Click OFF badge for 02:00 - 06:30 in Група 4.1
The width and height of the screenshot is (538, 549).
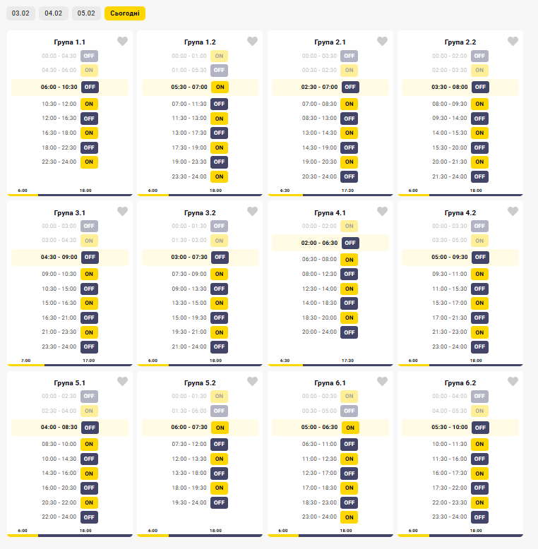click(349, 243)
